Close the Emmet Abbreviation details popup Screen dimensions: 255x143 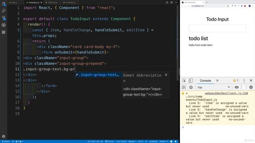point(166,75)
